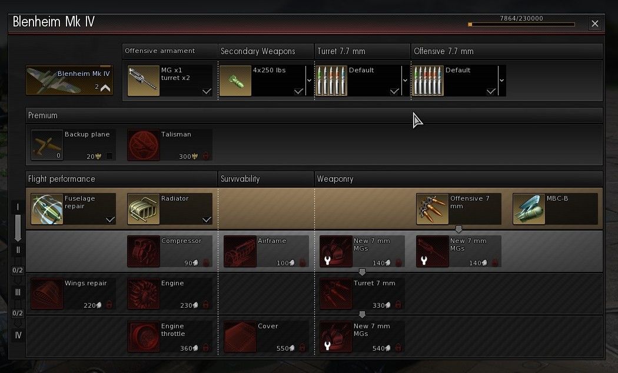Click the tier IV New 7 mm MGs icon
This screenshot has height=373, width=618.
coord(336,337)
